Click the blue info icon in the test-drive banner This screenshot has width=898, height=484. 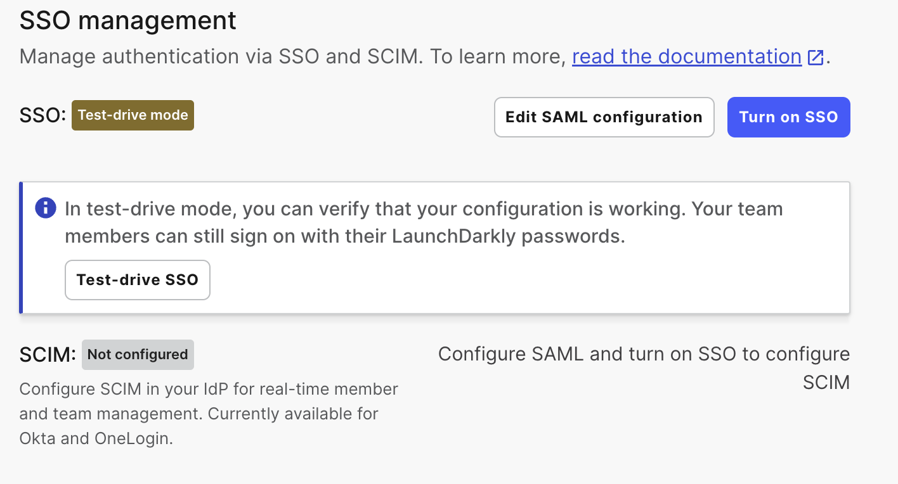click(x=45, y=208)
